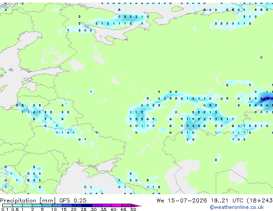Select the 35–40 mm legend swatch
Screen dimensions: 273x211
106,205
